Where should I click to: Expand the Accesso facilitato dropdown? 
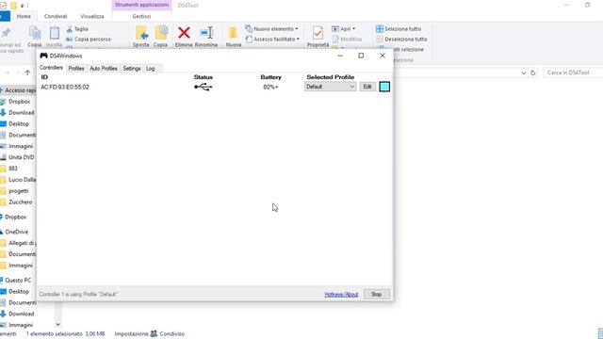[272, 40]
